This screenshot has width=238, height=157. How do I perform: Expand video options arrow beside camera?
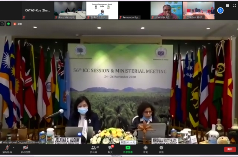[x=32, y=147]
